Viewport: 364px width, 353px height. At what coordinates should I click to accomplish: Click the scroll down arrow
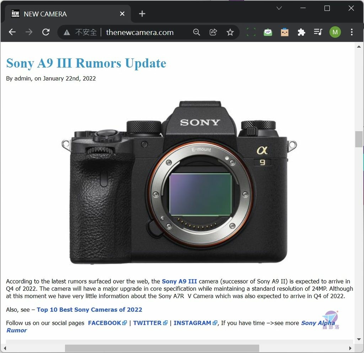(359, 339)
